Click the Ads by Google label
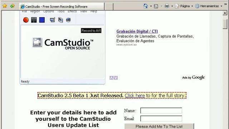Viewport: 229px width, 129px height. click(193, 77)
